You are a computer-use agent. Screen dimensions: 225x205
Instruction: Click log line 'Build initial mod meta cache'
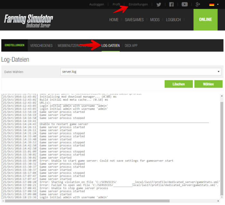coord(74,100)
